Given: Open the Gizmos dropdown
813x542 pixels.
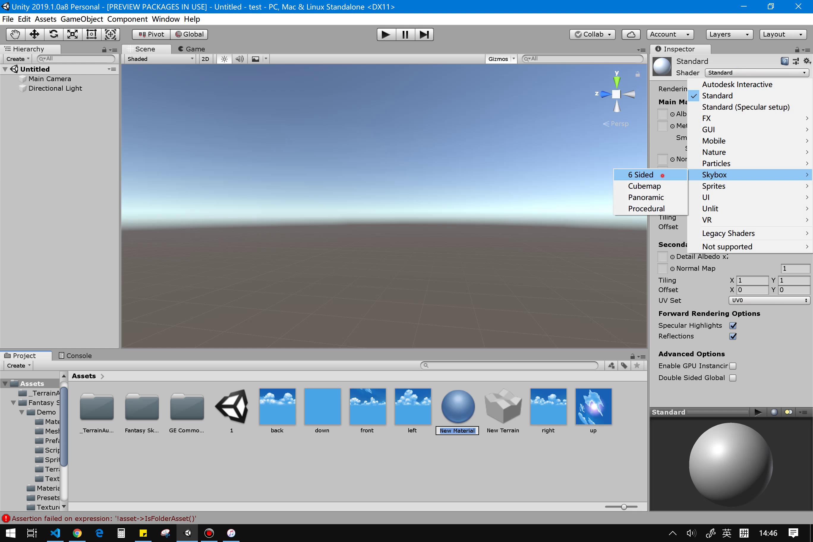Looking at the screenshot, I should pyautogui.click(x=501, y=59).
